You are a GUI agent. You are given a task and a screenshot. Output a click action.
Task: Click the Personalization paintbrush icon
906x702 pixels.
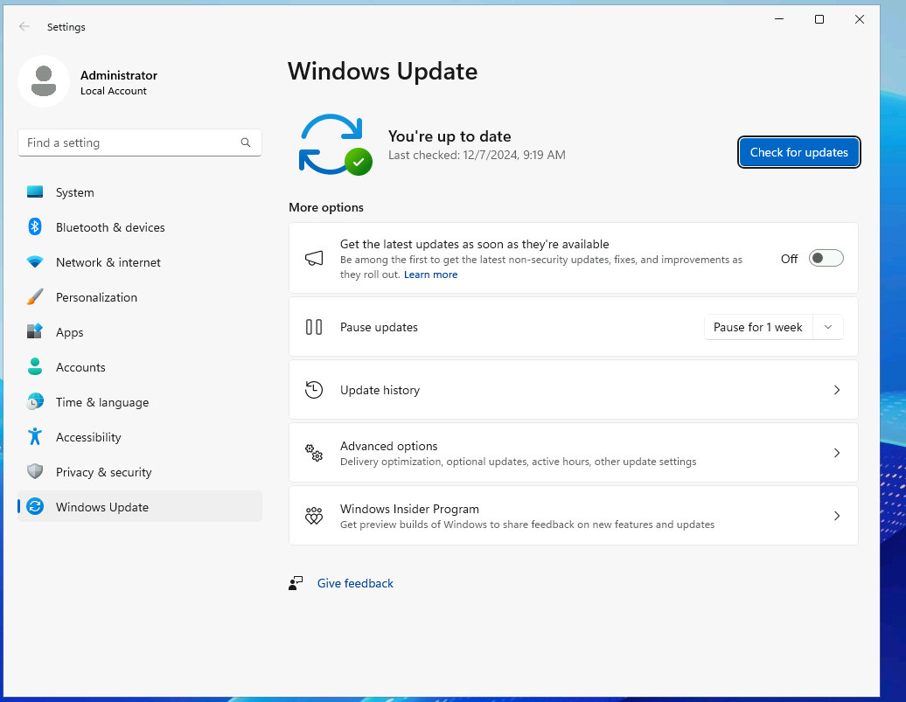coord(35,297)
